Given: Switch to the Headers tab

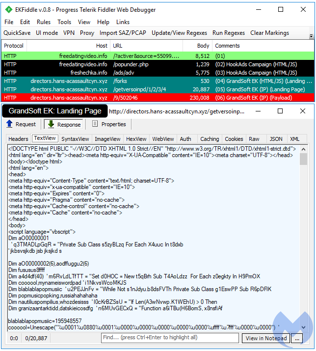Looking at the screenshot, I should pos(18,139).
